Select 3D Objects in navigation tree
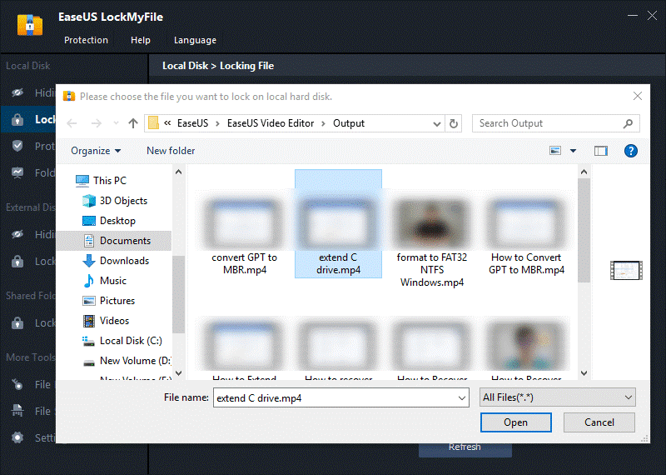 (115, 201)
